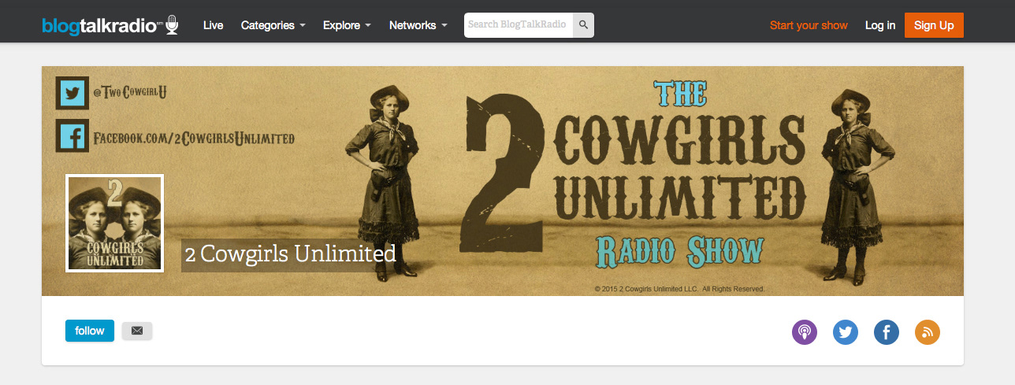Click the Facebook.com/2CowgirlsUnlimited text
1015x385 pixels.
pos(194,139)
